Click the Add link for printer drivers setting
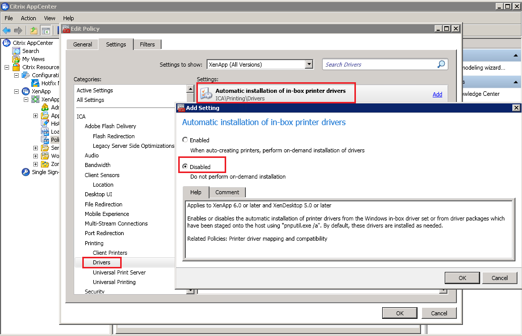Viewport: 522px width, 336px height. tap(437, 94)
